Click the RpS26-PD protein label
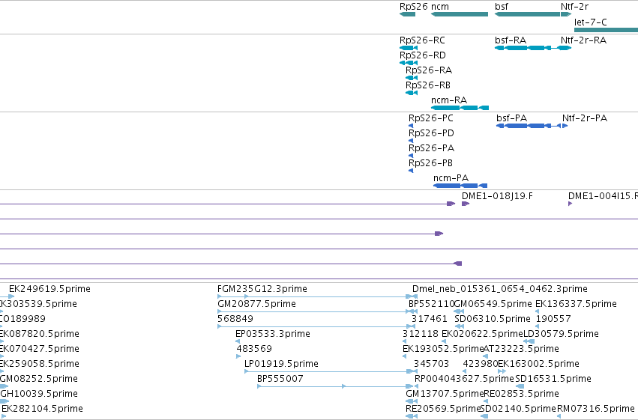Screen dimensions: 638x420 (431, 133)
